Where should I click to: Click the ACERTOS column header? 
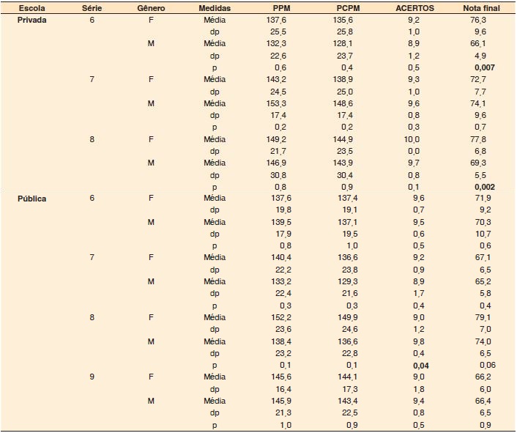[417, 7]
